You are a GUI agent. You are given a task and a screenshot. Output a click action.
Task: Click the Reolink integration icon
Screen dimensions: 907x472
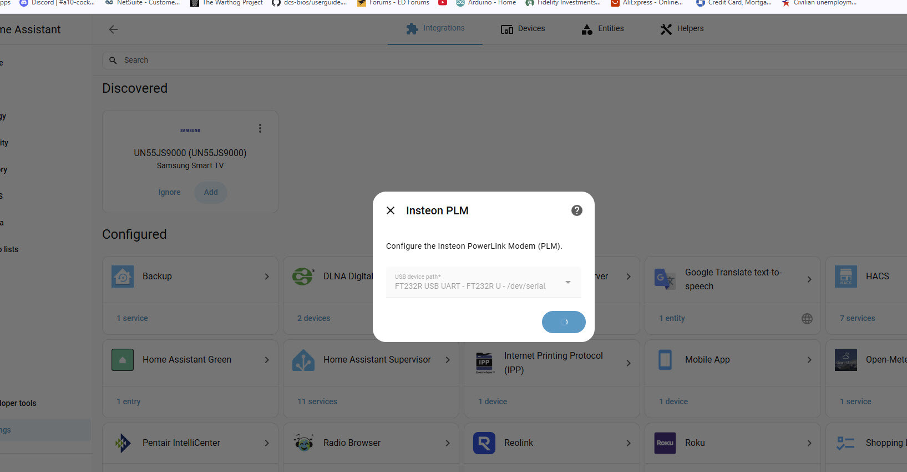(x=484, y=443)
